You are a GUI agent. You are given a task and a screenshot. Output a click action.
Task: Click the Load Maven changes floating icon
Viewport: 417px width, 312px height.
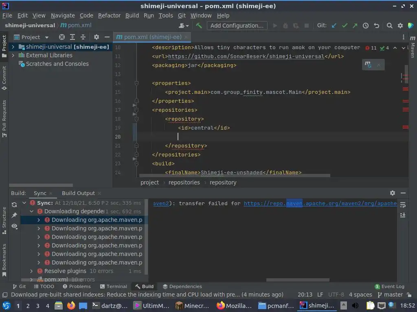tap(368, 65)
